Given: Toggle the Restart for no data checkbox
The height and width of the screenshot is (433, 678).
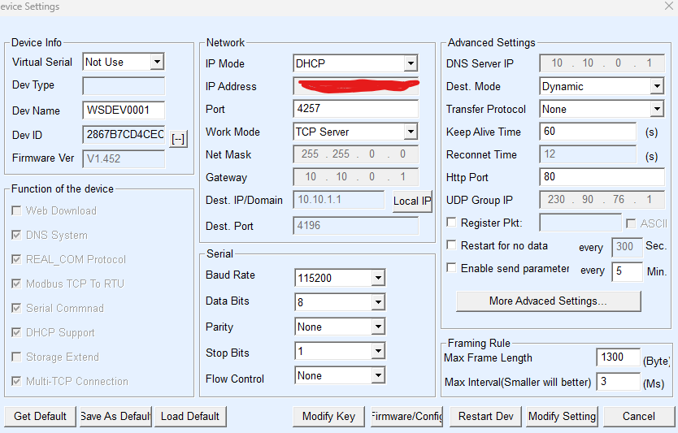Looking at the screenshot, I should pyautogui.click(x=452, y=245).
